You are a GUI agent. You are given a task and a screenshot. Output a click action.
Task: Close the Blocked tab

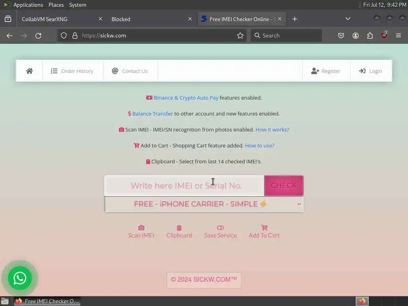(x=190, y=19)
